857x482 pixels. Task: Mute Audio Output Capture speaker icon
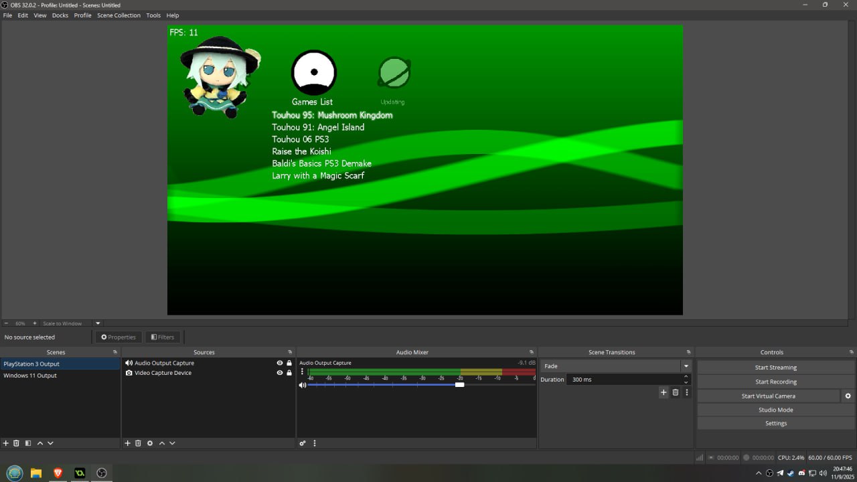(x=303, y=385)
